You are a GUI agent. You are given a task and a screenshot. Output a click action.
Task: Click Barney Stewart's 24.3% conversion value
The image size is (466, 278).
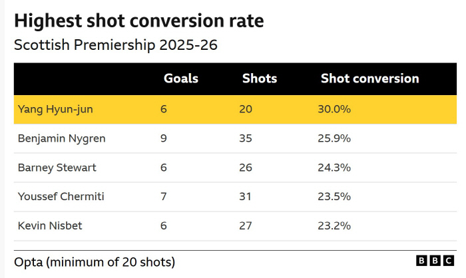pyautogui.click(x=334, y=168)
